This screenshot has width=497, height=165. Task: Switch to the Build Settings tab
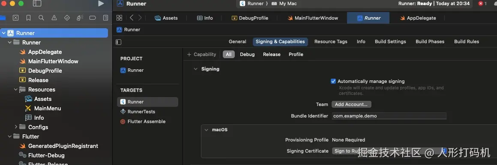(x=390, y=41)
